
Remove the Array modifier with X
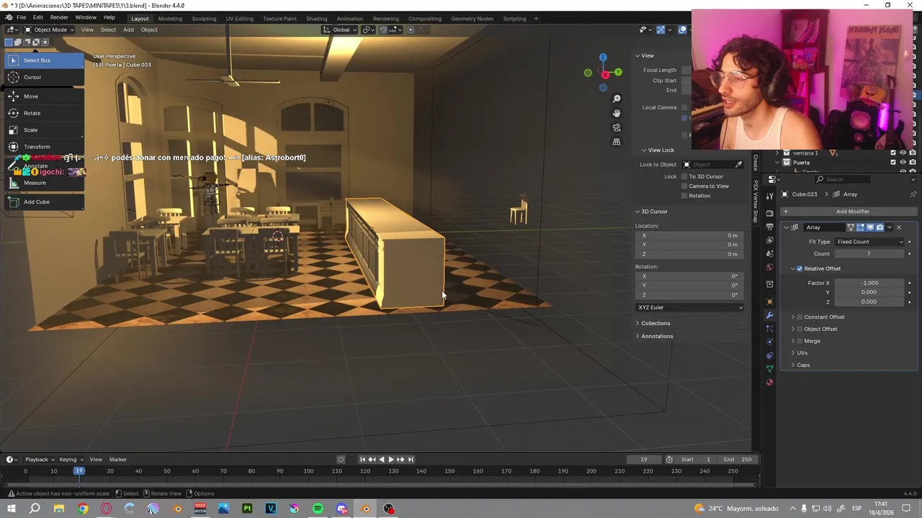coord(898,227)
